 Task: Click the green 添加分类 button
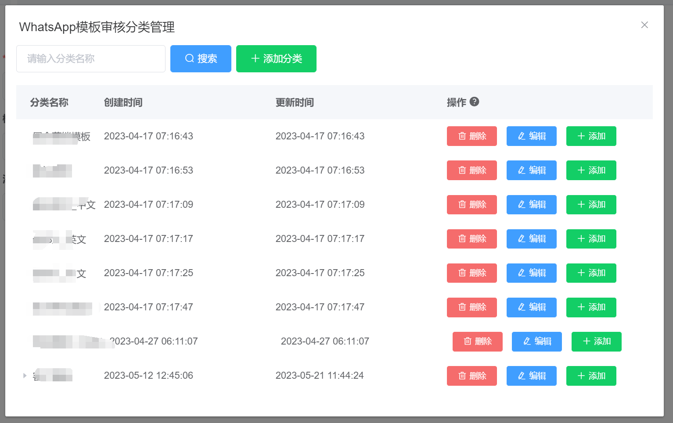[276, 59]
